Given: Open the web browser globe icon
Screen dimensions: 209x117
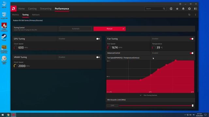Looking at the screenshot, I should point(171,9).
